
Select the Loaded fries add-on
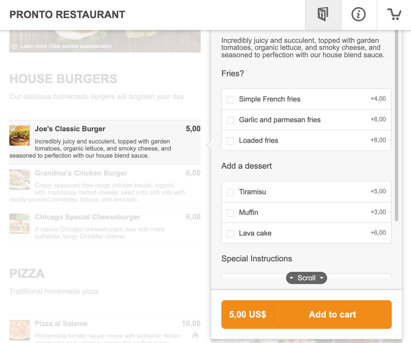click(230, 141)
